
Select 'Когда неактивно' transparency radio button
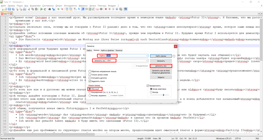click(151, 89)
